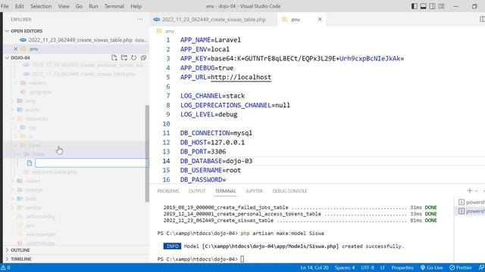The width and height of the screenshot is (485, 272).
Task: Expand the TIMELINE section
Action: pyautogui.click(x=7, y=258)
